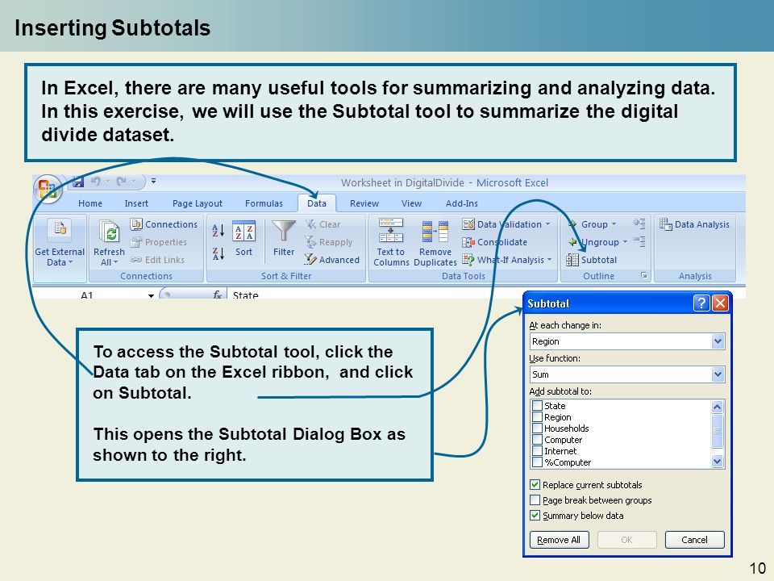Check the Households subtotal box
Screen dimensions: 774x581
tap(538, 428)
